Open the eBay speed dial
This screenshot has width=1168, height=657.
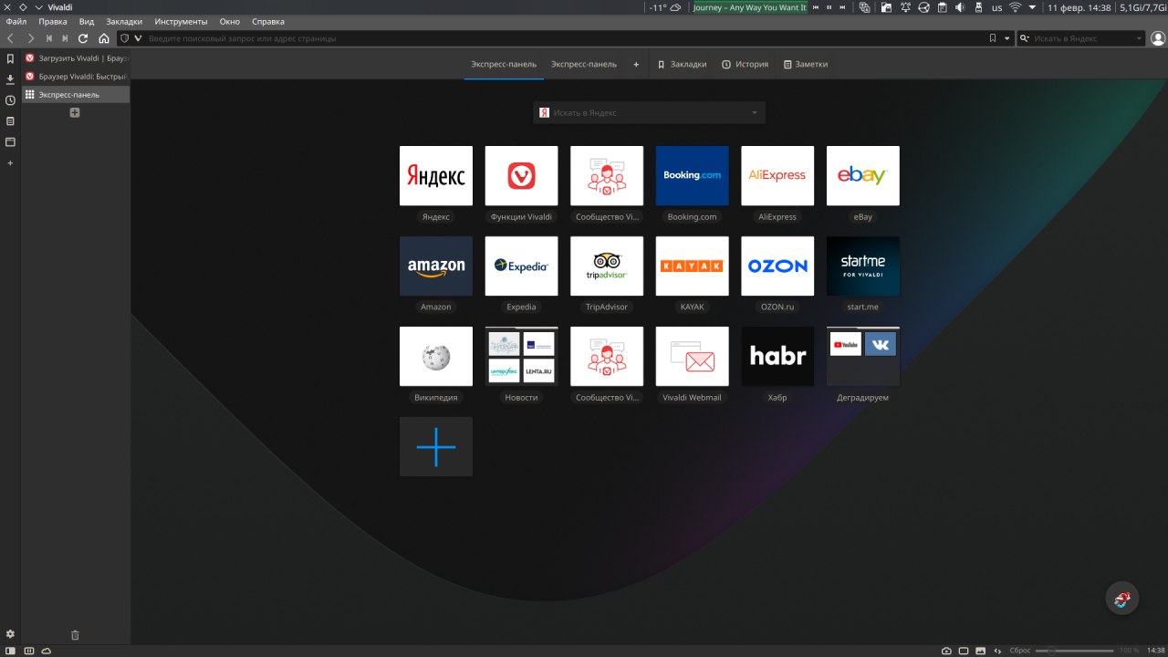coord(863,176)
